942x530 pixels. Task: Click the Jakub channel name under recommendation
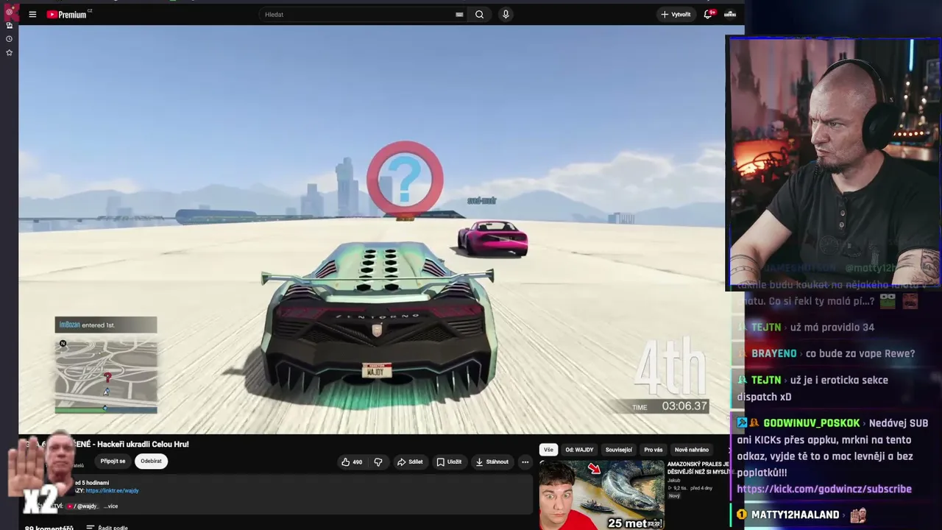(673, 480)
